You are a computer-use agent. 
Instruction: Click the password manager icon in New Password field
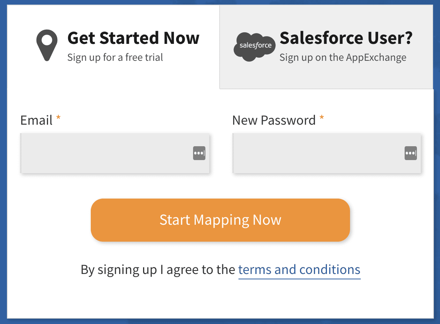[x=411, y=153]
